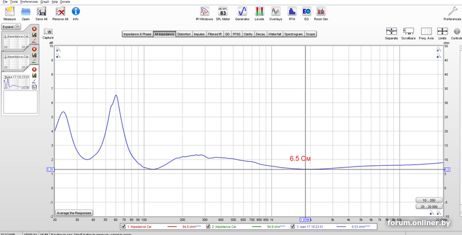Select the Impedance & Phase tab
This screenshot has width=462, height=235.
click(137, 34)
